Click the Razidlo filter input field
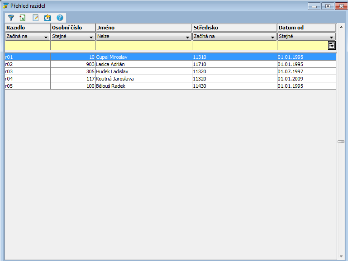 coord(27,45)
